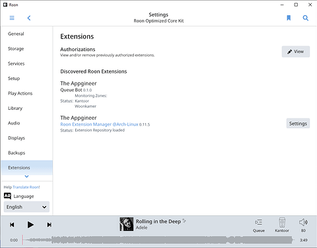317x248 pixels.
Task: Seek within the track waveform
Action: (158, 240)
